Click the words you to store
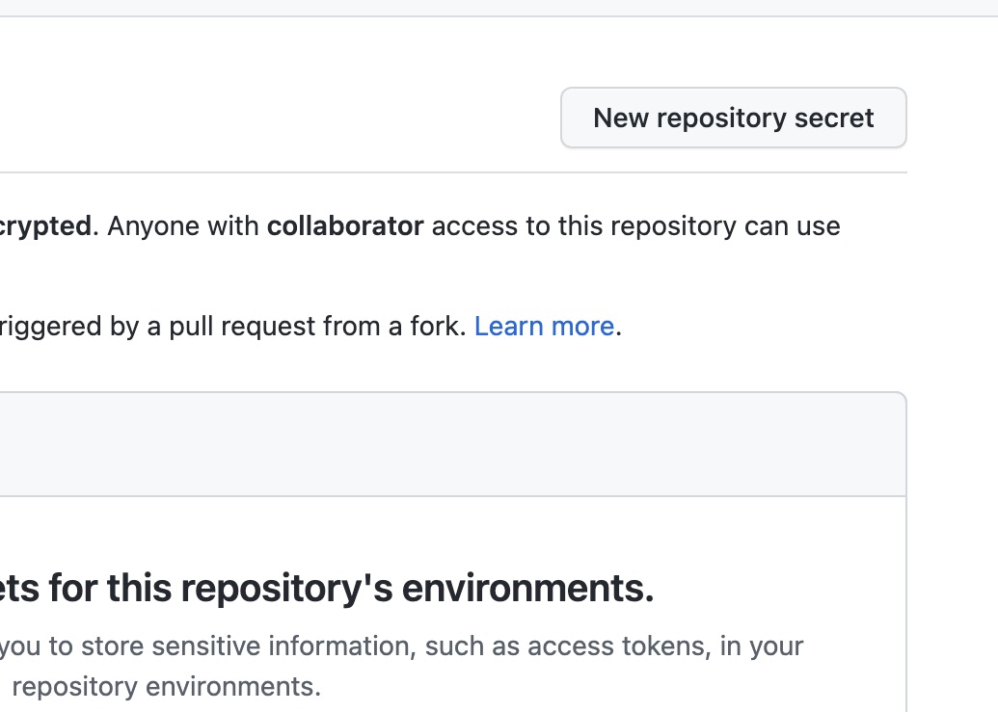The image size is (998, 712). pos(47,646)
